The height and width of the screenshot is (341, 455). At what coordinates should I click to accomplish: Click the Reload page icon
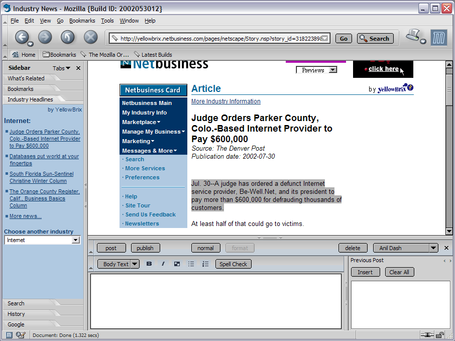68,37
